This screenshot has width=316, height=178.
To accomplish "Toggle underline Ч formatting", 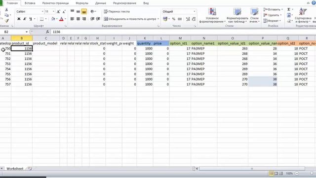I will click(x=31, y=19).
